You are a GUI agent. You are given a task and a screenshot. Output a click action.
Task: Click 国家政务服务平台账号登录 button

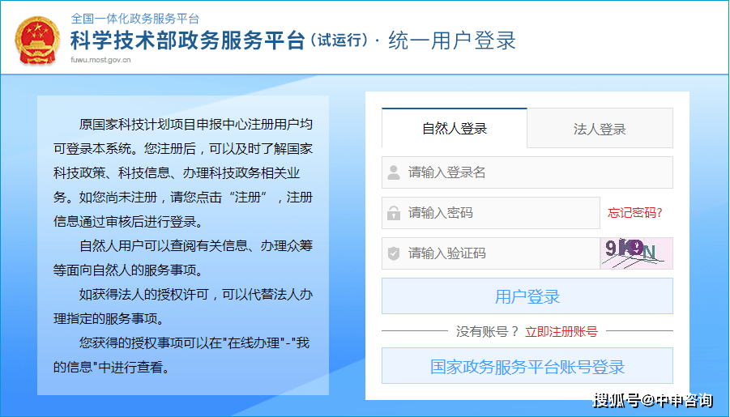pos(527,366)
